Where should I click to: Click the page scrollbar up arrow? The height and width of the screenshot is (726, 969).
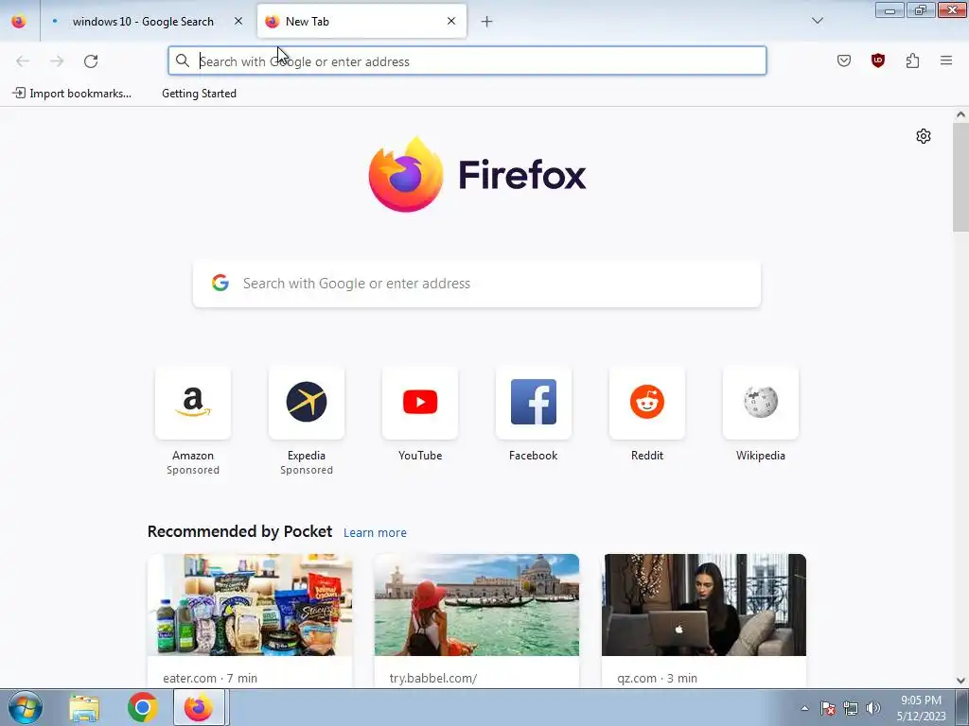point(960,114)
